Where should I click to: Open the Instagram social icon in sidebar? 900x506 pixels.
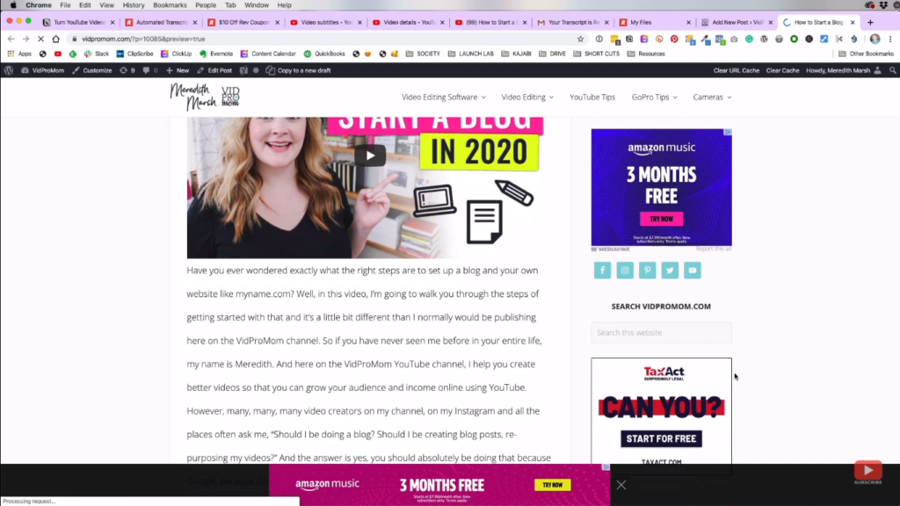625,271
